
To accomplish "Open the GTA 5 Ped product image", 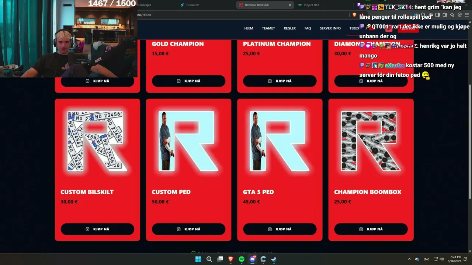I will (280, 141).
